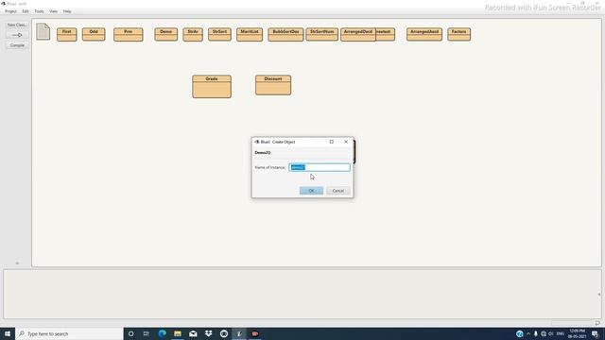Open the README document icon

43,31
